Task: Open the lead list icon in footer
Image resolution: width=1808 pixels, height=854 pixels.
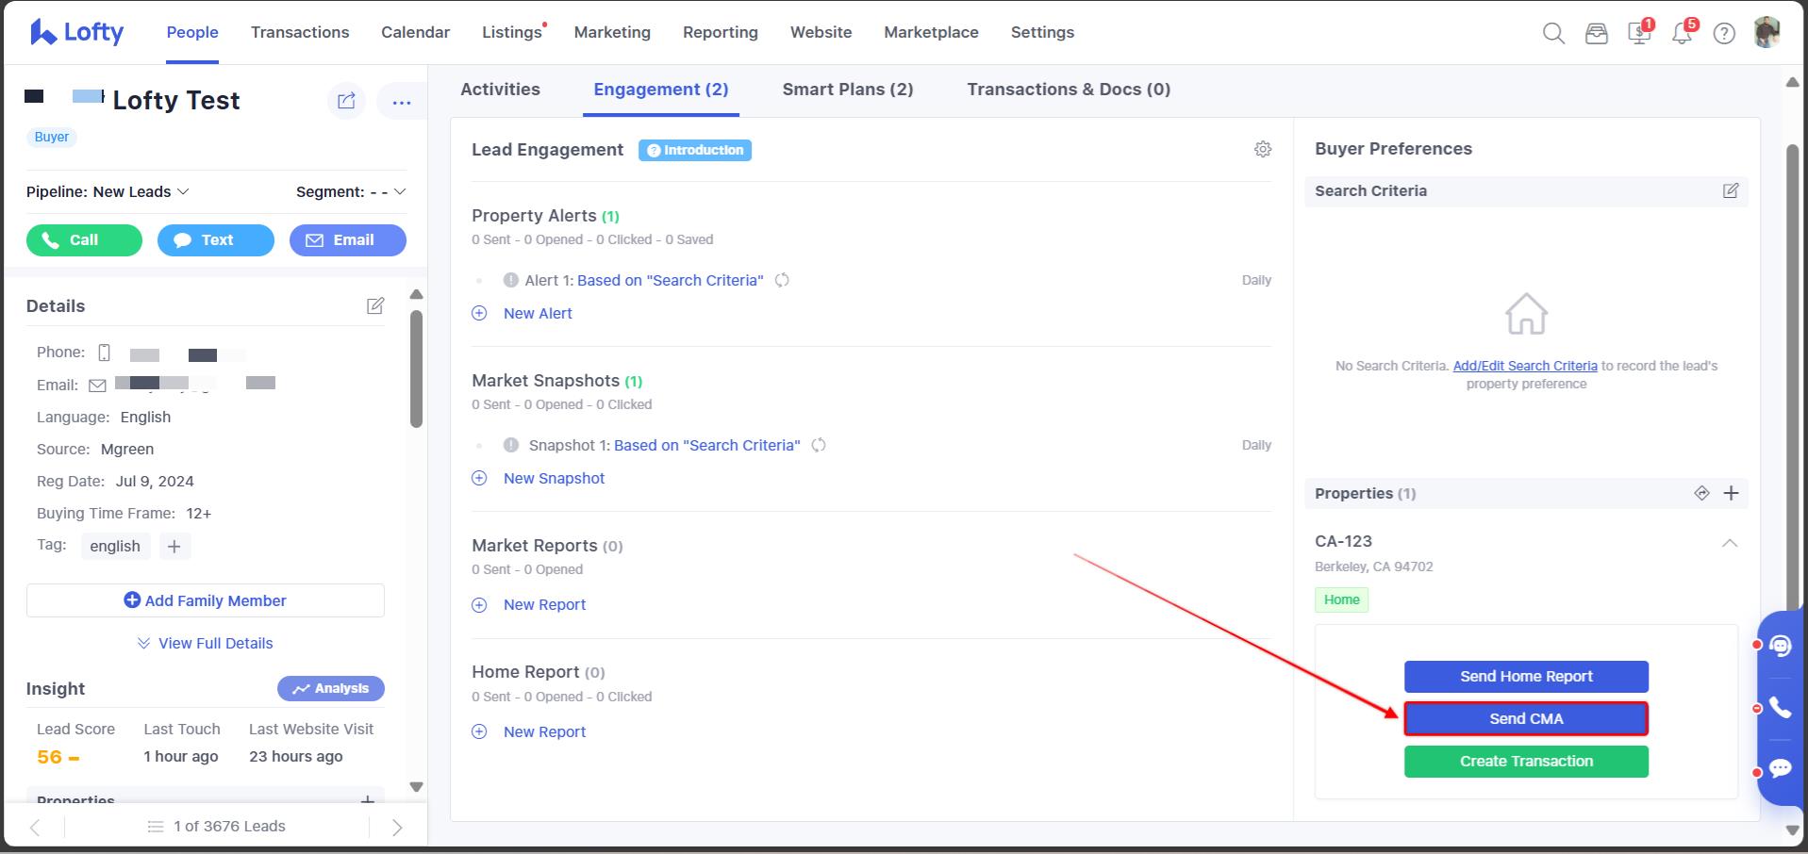Action: pos(156,827)
